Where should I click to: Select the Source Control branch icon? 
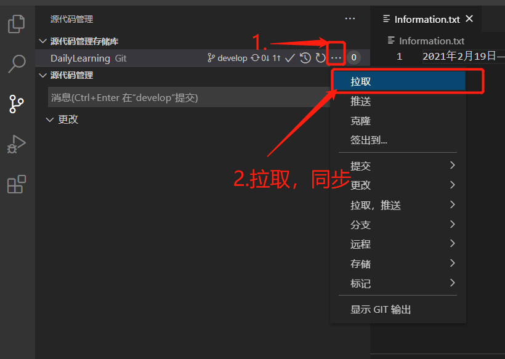coord(17,103)
